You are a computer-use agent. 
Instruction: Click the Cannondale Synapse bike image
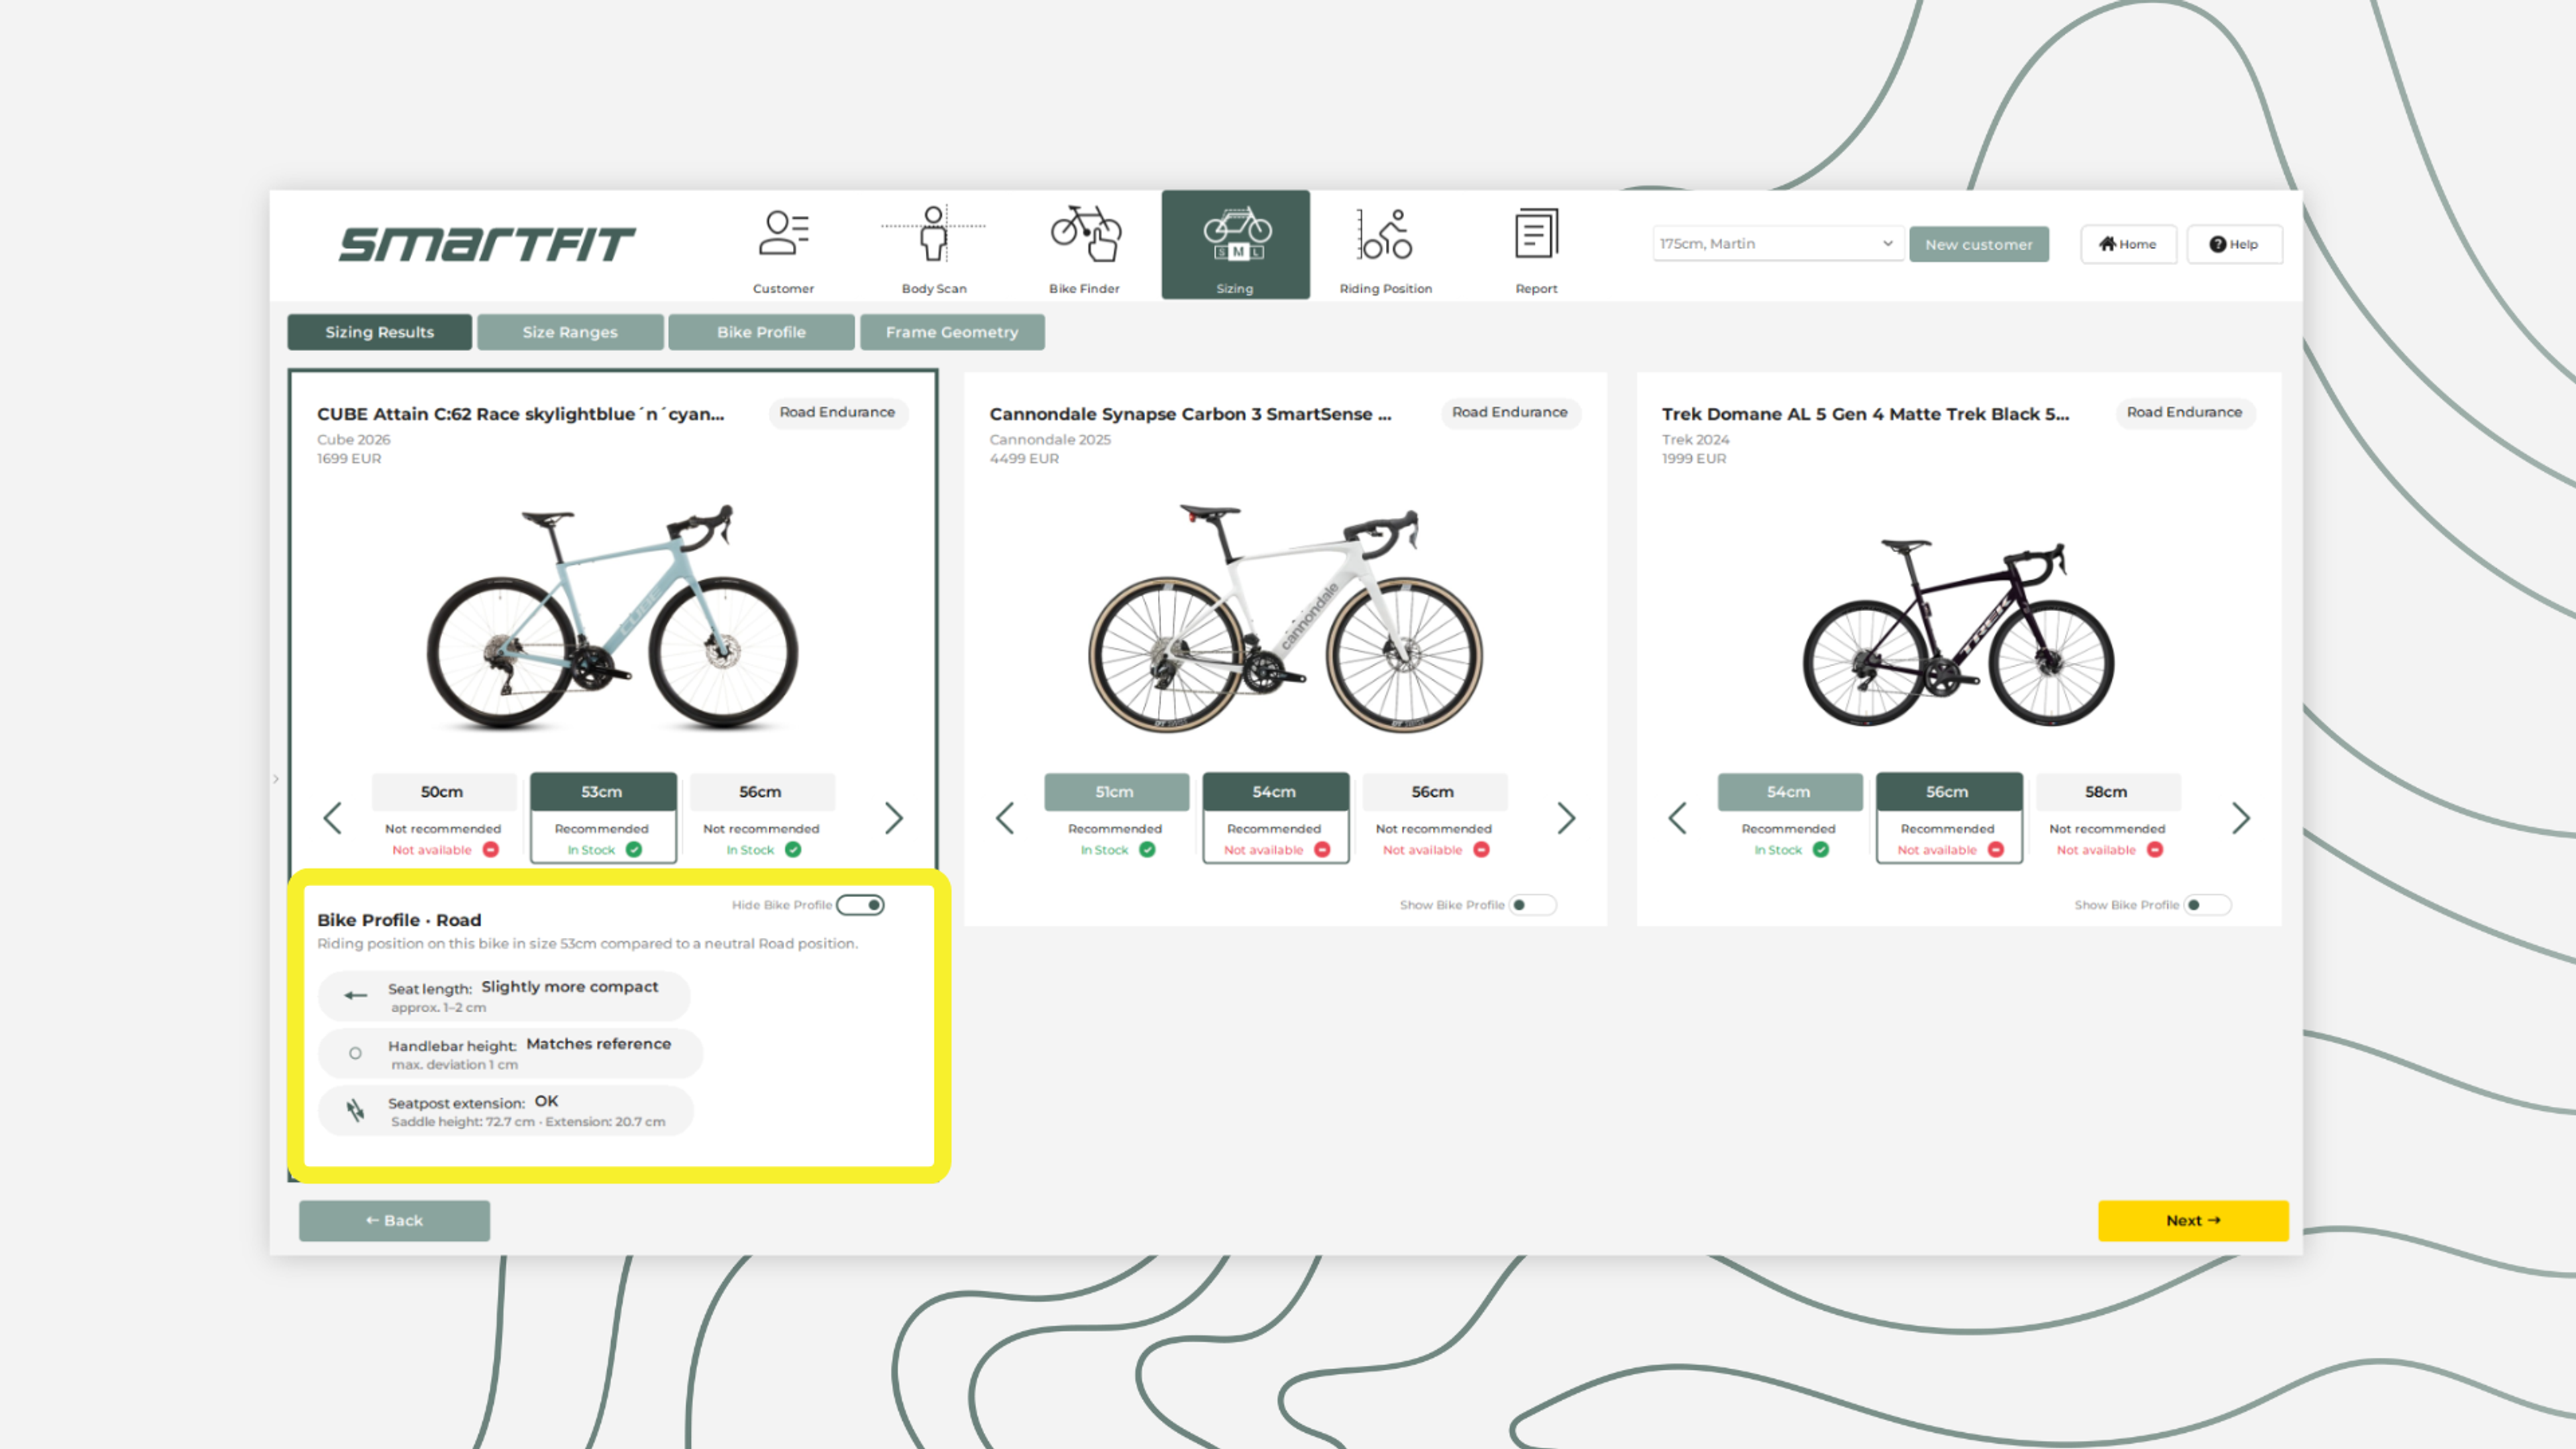coord(1285,620)
